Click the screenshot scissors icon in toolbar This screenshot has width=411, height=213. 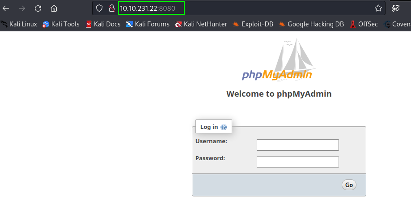[x=396, y=8]
